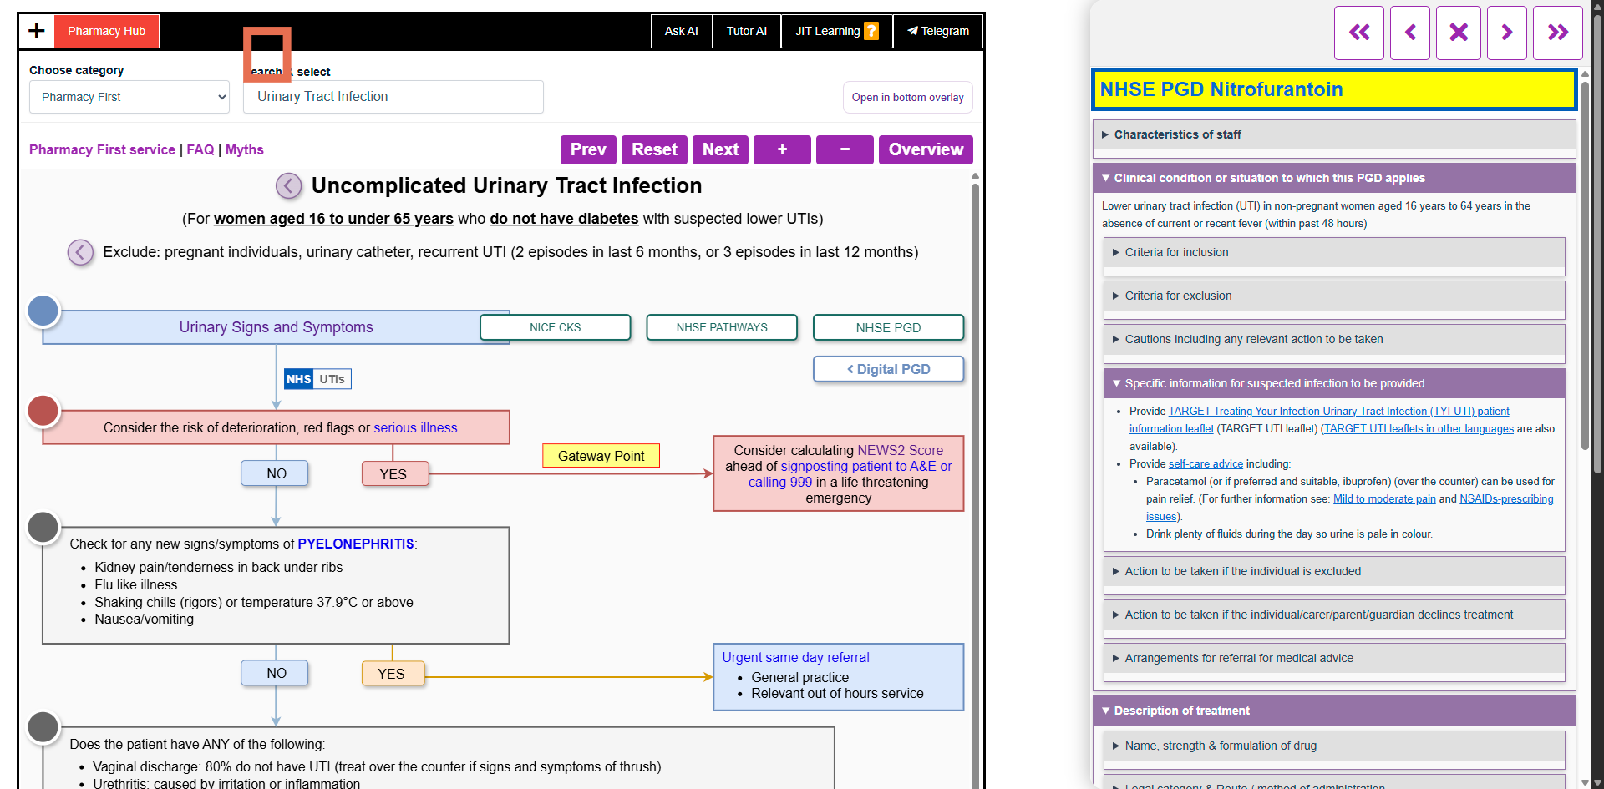
Task: Expand the Characteristics of staff section
Action: (x=1179, y=134)
